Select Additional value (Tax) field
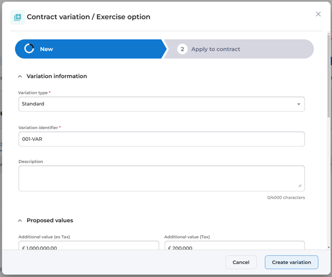This screenshot has height=277, width=332. click(x=234, y=248)
